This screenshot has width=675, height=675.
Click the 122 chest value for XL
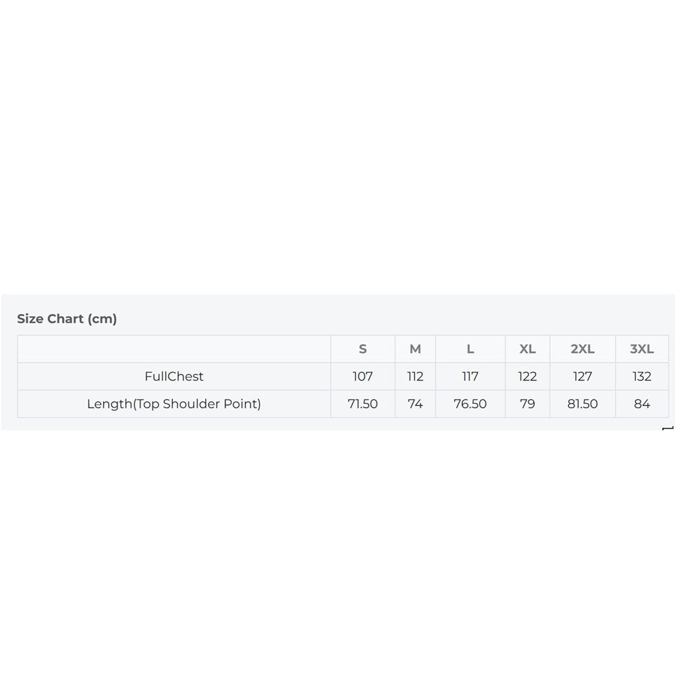[x=527, y=376]
